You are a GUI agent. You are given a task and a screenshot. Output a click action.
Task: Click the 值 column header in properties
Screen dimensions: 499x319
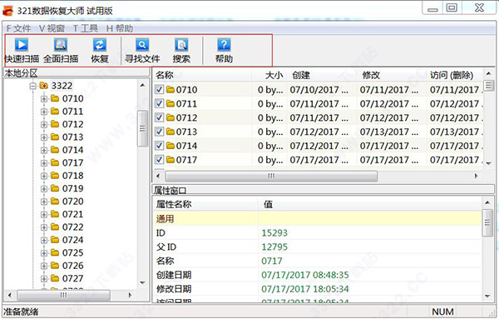[x=370, y=204]
